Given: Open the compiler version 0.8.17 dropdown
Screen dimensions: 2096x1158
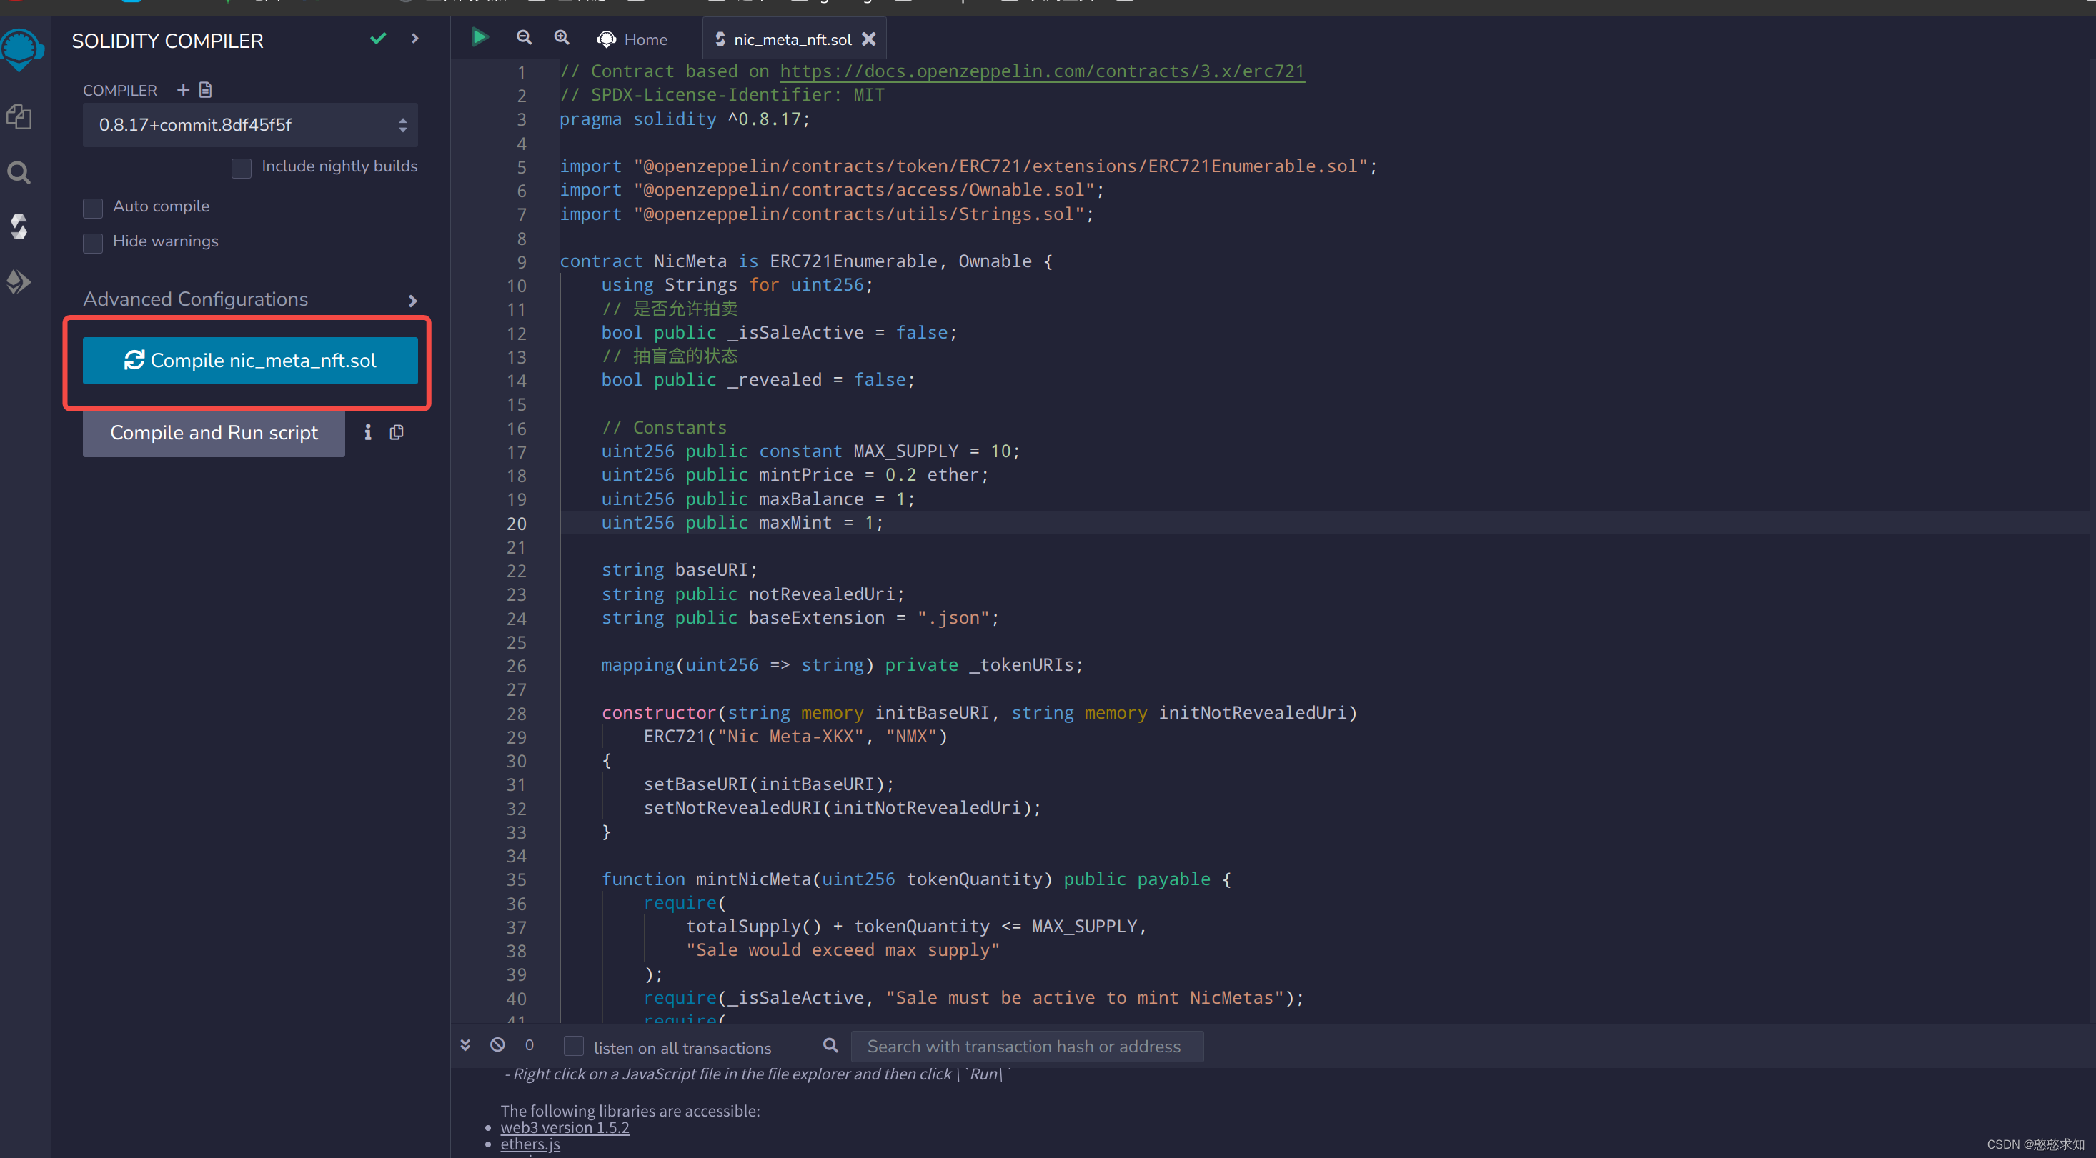Looking at the screenshot, I should (250, 124).
